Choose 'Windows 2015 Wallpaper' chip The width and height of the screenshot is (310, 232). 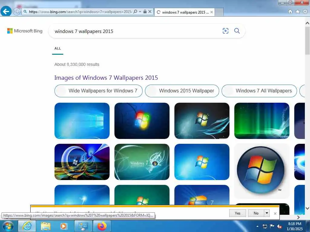click(x=182, y=91)
